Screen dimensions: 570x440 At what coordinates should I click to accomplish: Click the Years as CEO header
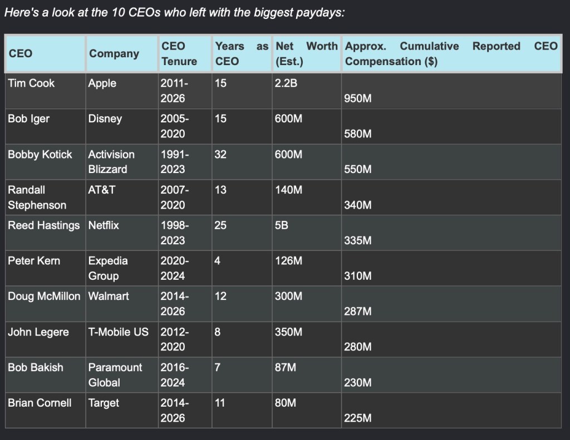[242, 53]
